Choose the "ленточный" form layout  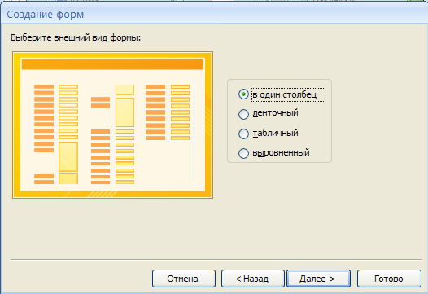click(x=243, y=114)
